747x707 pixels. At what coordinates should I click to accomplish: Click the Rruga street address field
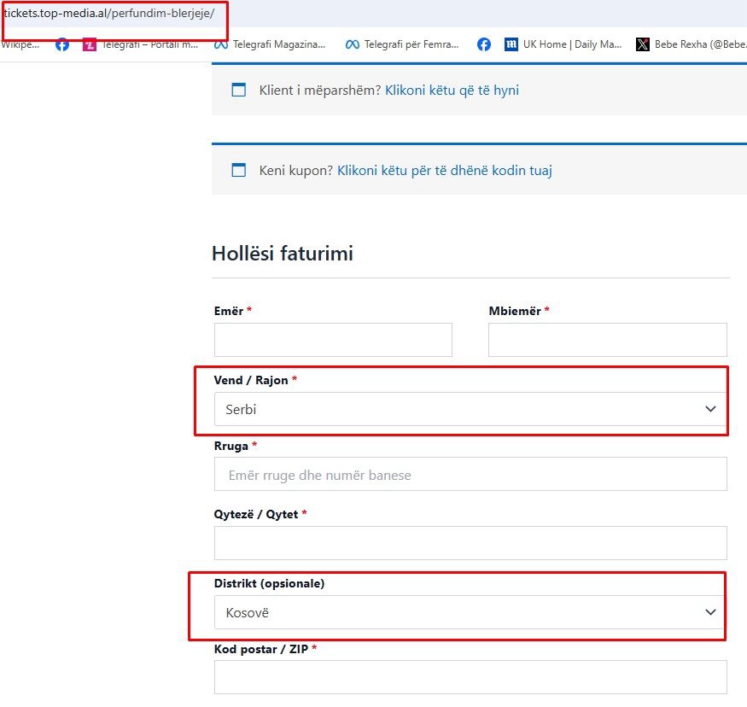[470, 475]
